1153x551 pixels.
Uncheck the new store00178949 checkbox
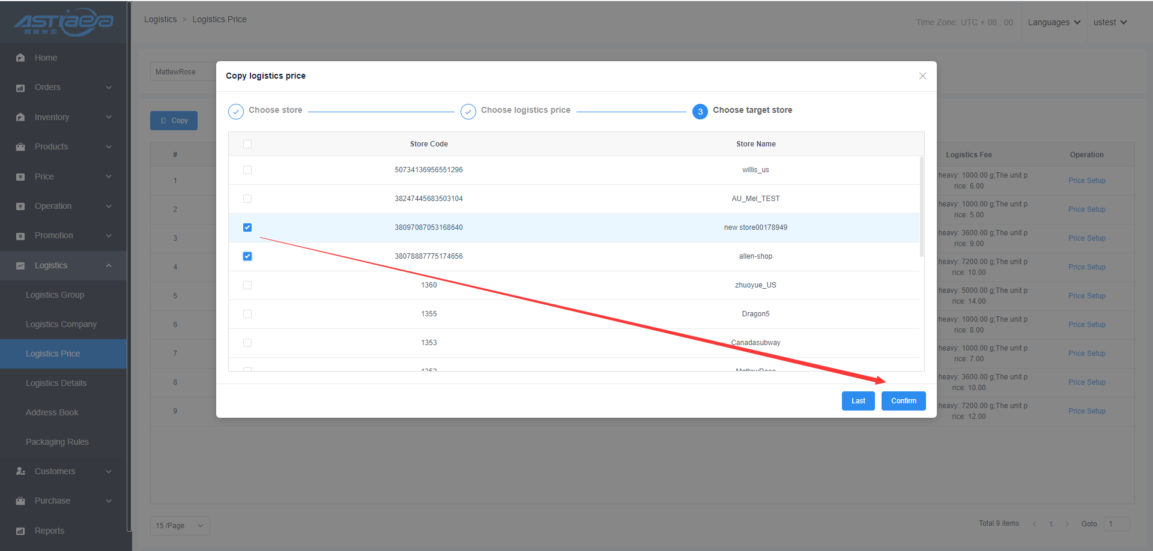click(247, 227)
